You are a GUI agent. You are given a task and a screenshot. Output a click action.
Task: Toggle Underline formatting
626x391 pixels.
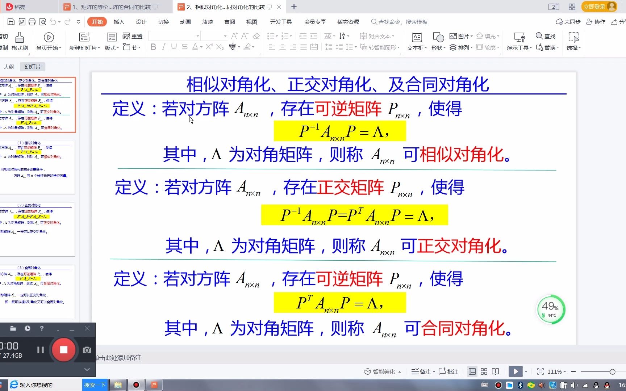(x=174, y=47)
